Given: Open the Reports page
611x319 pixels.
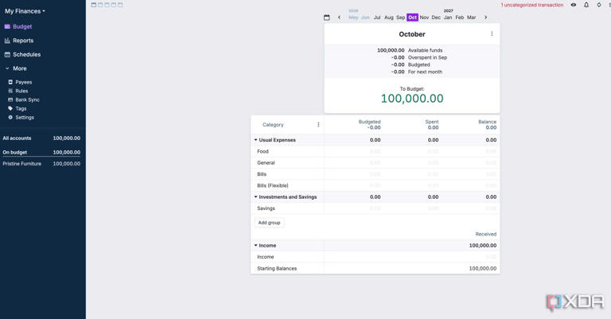Looking at the screenshot, I should pyautogui.click(x=19, y=41).
